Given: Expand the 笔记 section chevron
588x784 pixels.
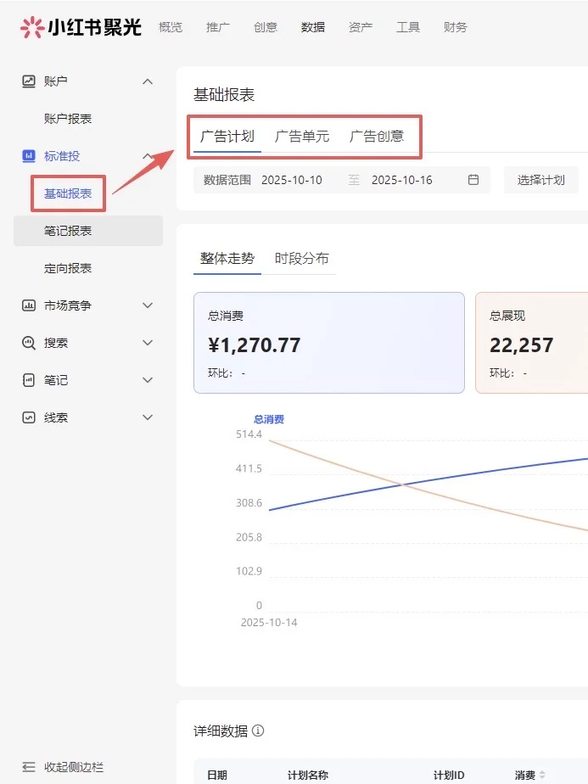Looking at the screenshot, I should click(x=148, y=380).
